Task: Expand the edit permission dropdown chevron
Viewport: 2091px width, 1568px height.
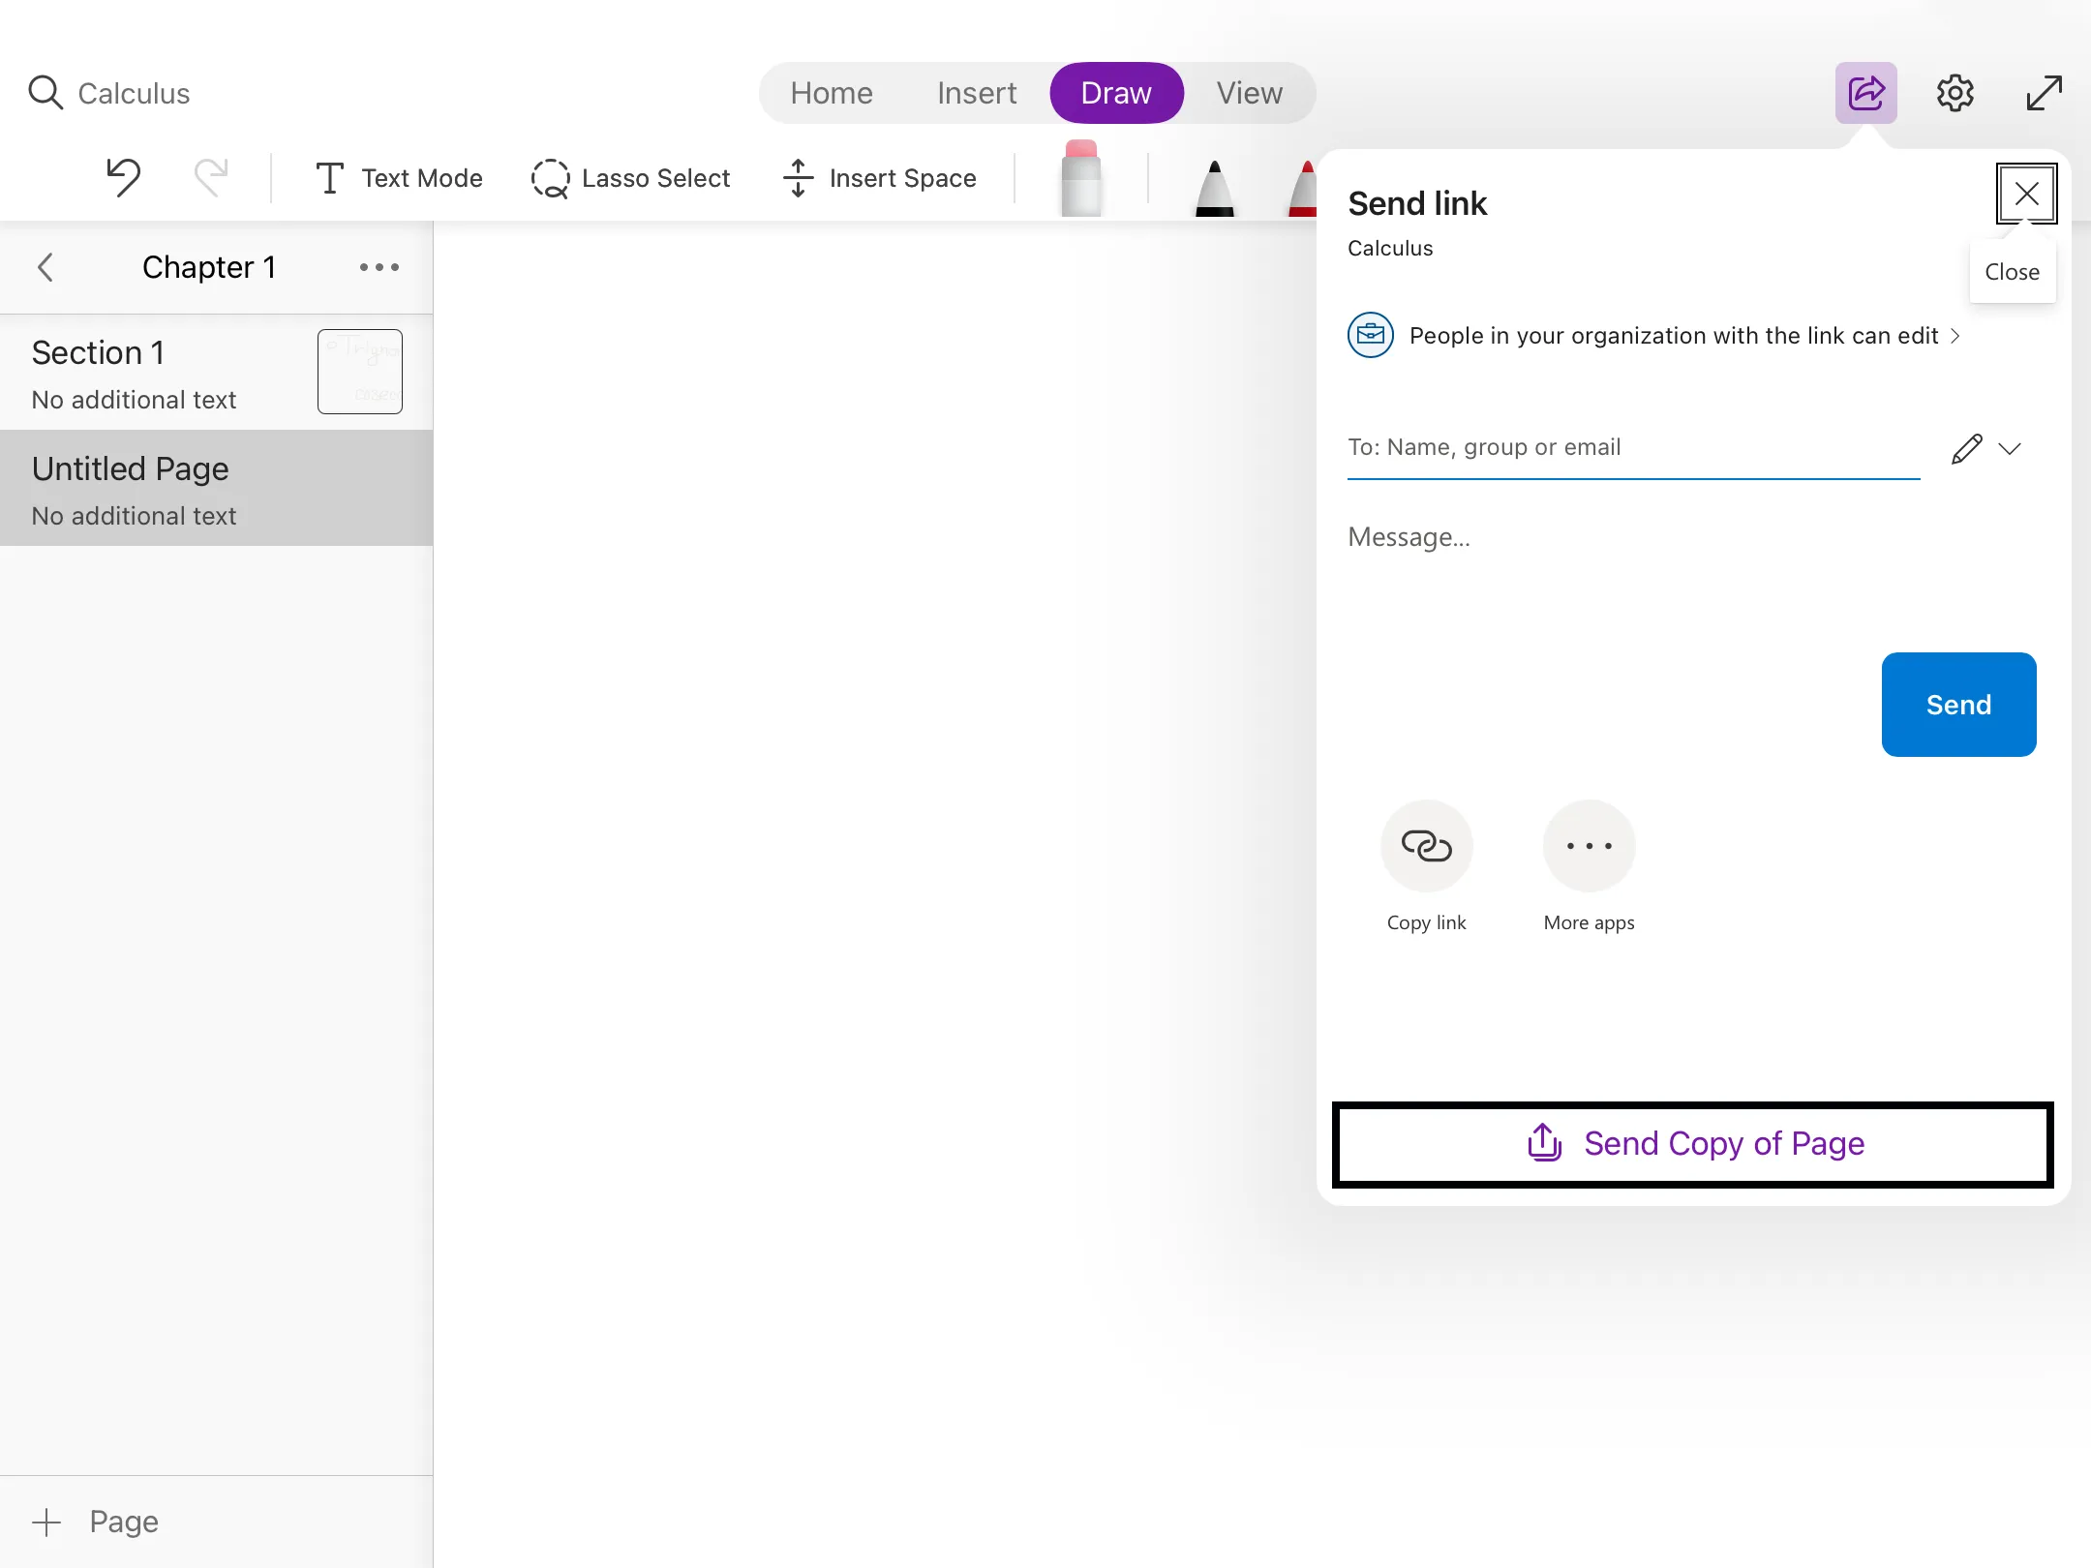Action: 2010,449
